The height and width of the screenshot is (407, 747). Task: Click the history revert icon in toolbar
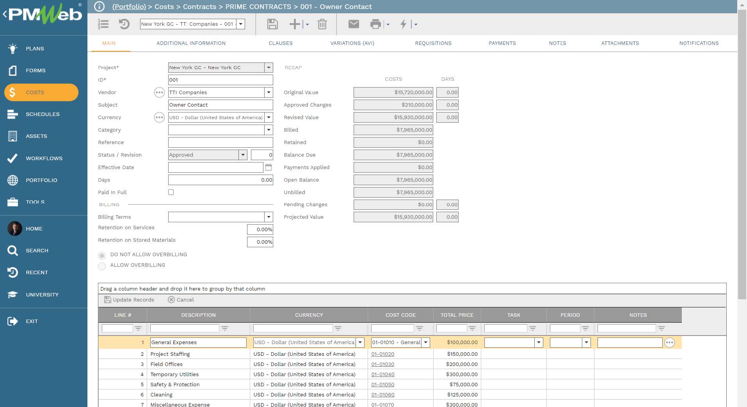pos(124,24)
